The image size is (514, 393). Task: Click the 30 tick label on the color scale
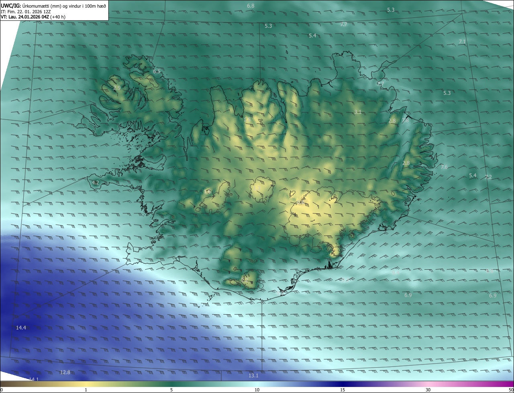[x=428, y=390]
